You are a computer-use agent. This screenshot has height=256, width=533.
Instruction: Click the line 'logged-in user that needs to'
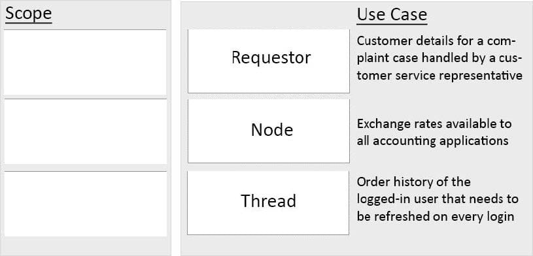[438, 199]
